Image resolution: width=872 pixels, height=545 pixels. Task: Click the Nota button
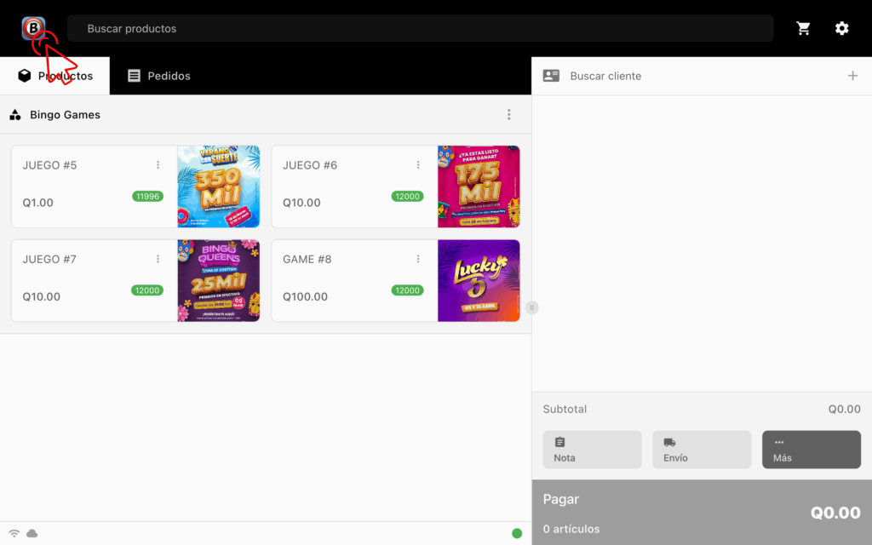(592, 450)
